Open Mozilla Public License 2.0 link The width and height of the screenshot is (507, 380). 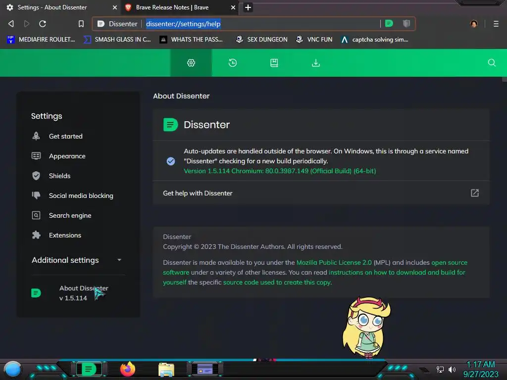[334, 262]
